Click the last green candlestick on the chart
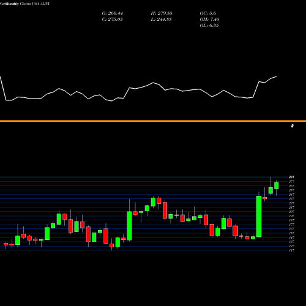The height and width of the screenshot is (306, 306). [277, 185]
